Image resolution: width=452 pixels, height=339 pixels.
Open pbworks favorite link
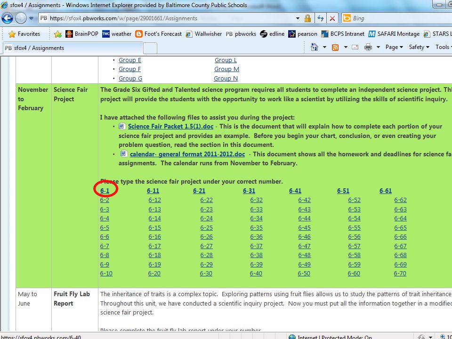[x=241, y=34]
